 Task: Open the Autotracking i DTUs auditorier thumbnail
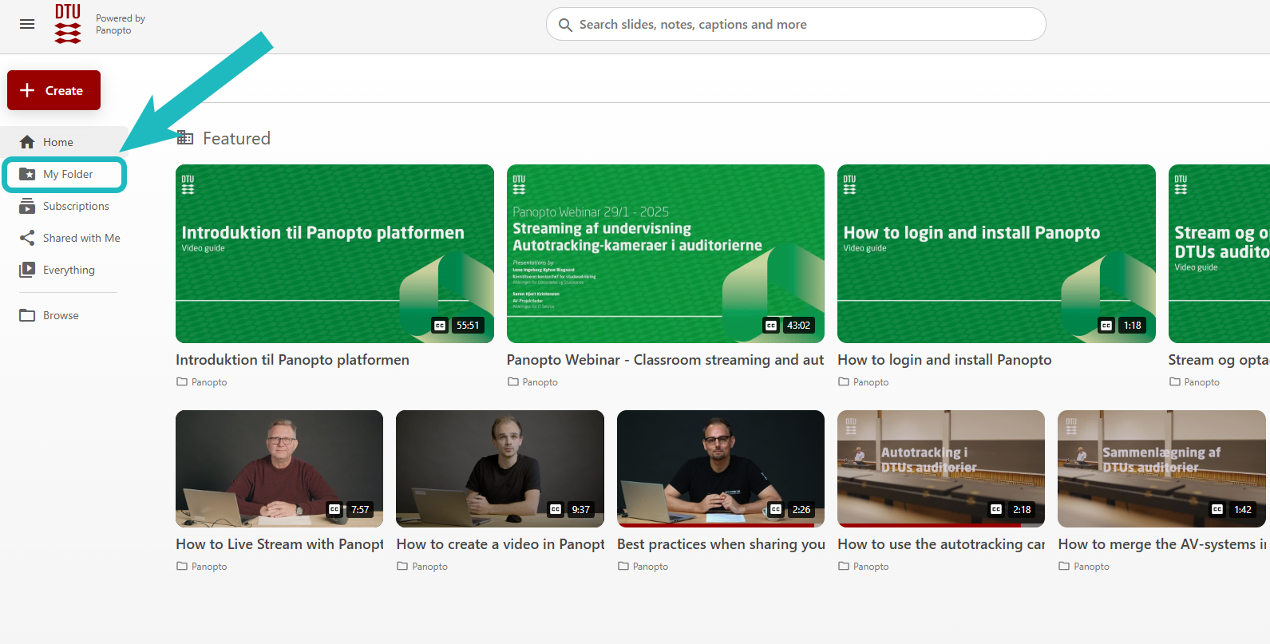(x=940, y=468)
